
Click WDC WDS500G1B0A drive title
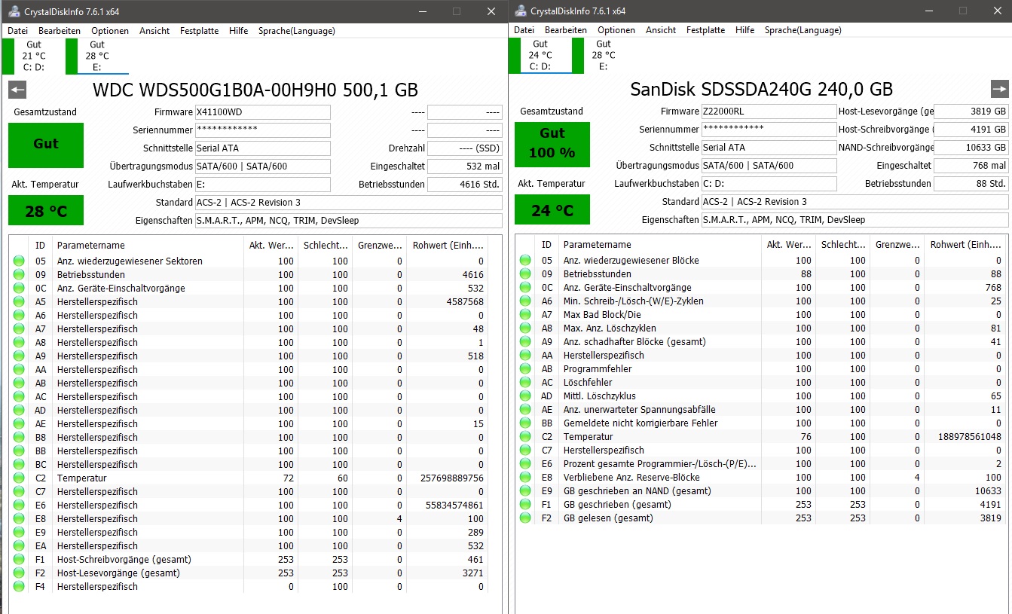pos(255,90)
